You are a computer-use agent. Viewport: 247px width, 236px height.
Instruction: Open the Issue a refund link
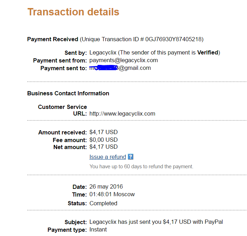point(108,157)
